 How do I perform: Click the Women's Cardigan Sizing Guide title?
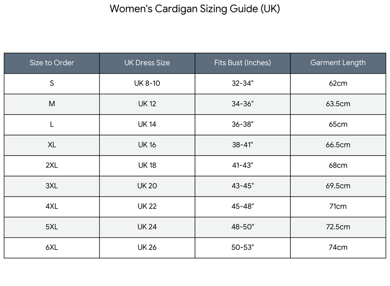pyautogui.click(x=195, y=9)
